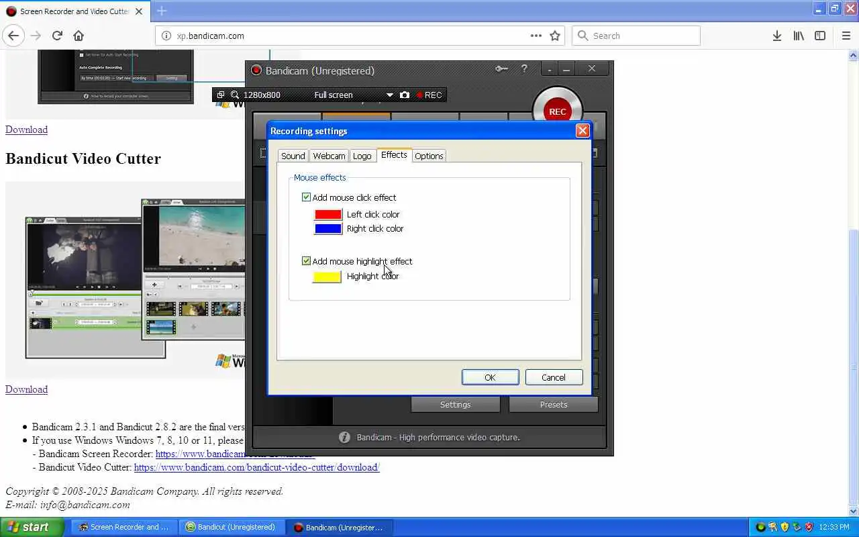
Task: Switch to the Logo tab
Action: click(362, 156)
